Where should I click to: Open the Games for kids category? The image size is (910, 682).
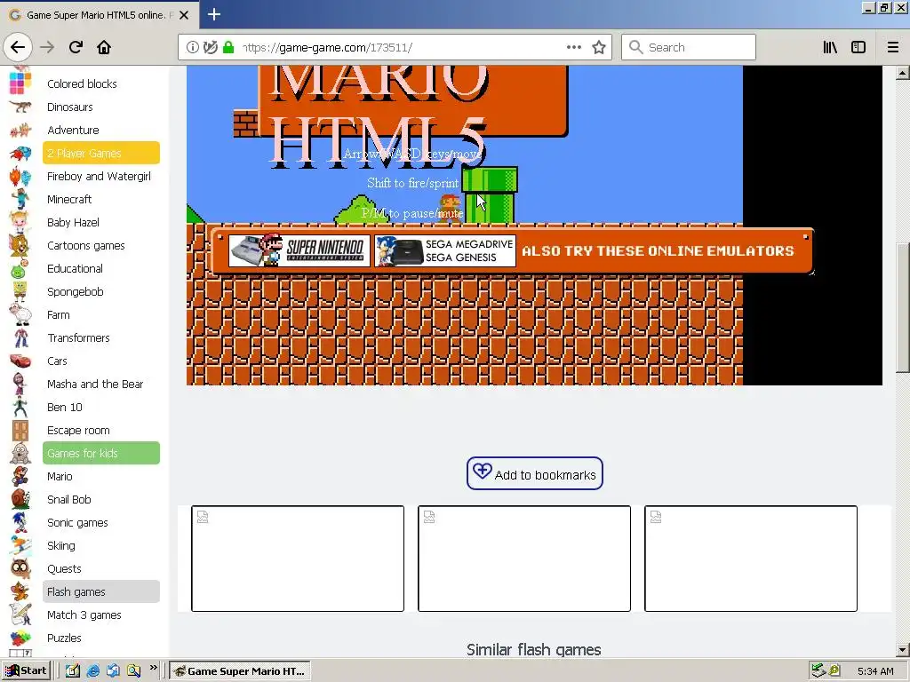tap(101, 453)
